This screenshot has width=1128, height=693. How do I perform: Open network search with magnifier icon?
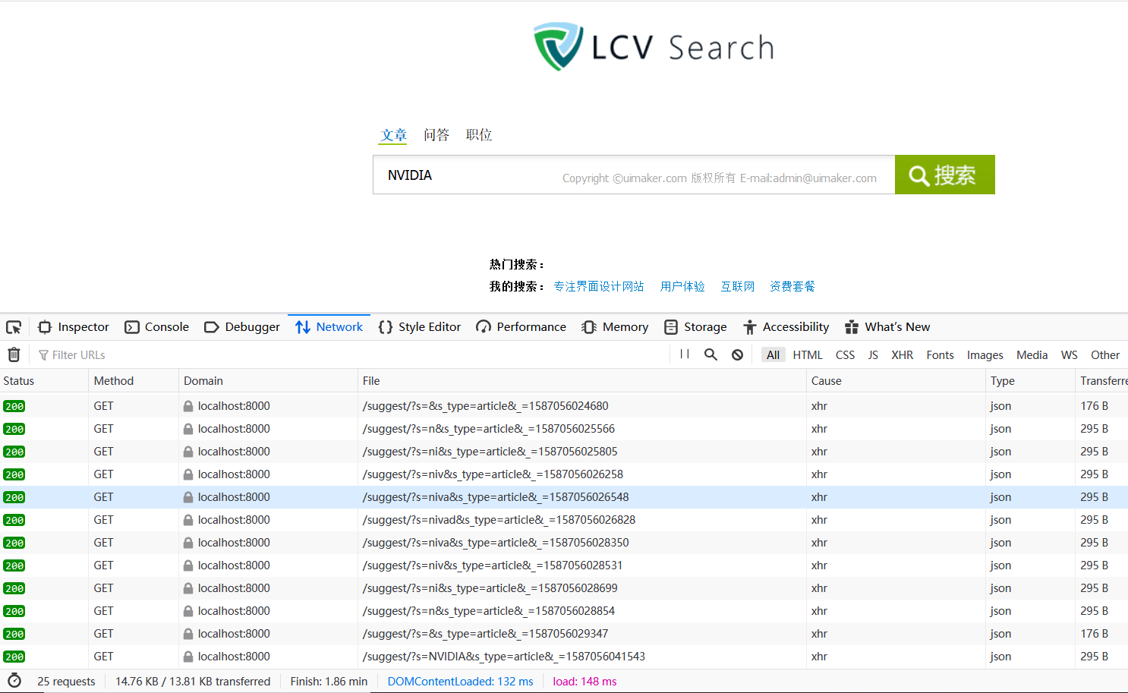pos(711,354)
